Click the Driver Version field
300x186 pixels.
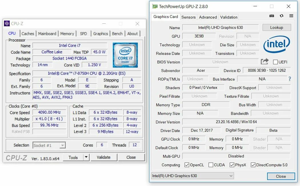[x=236, y=122]
